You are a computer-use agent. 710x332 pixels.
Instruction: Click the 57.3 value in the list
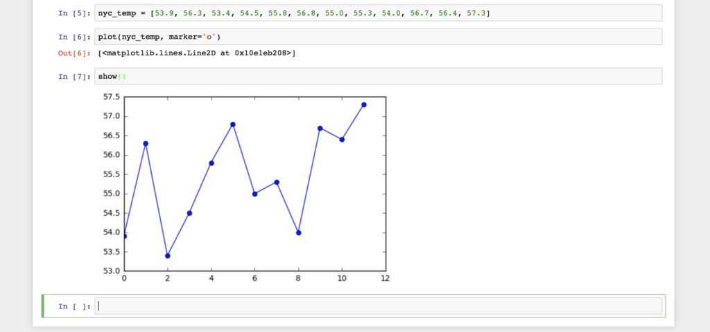click(476, 13)
